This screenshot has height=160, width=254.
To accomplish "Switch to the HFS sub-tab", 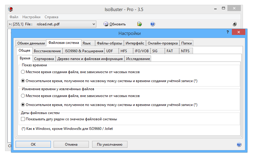I will tap(126, 51).
